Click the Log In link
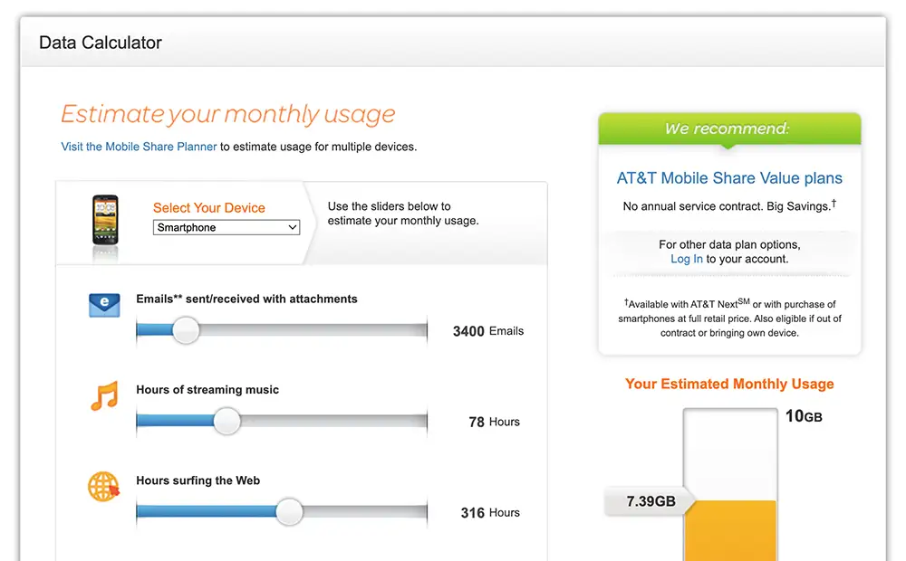The image size is (906, 561). point(687,259)
